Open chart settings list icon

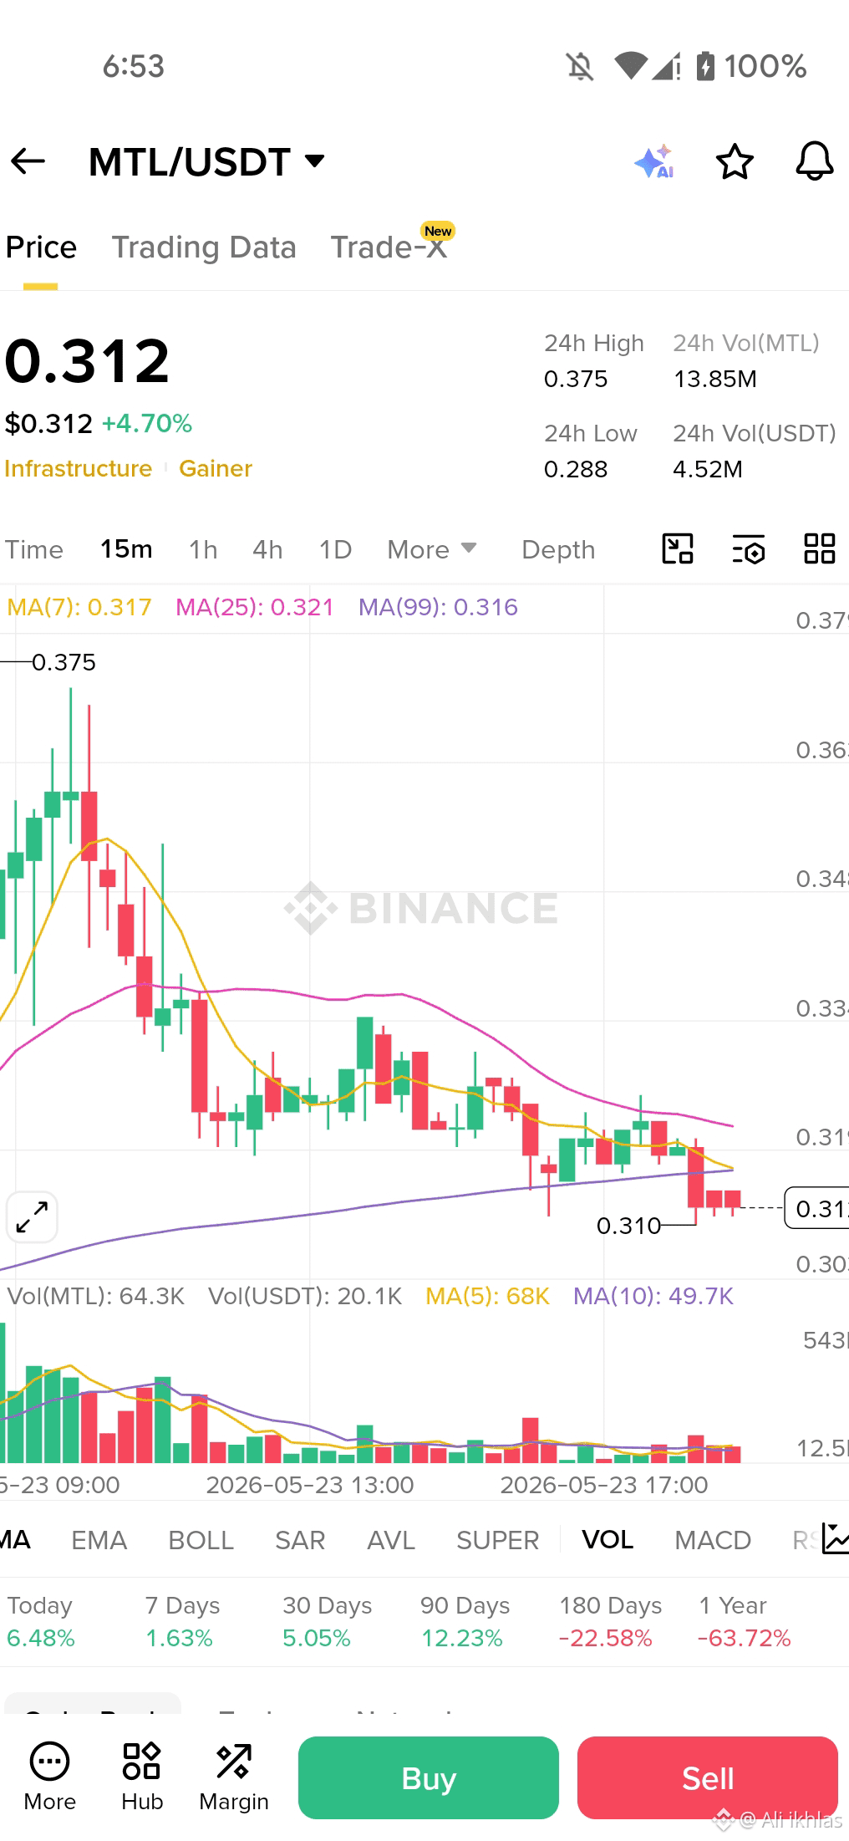(749, 549)
